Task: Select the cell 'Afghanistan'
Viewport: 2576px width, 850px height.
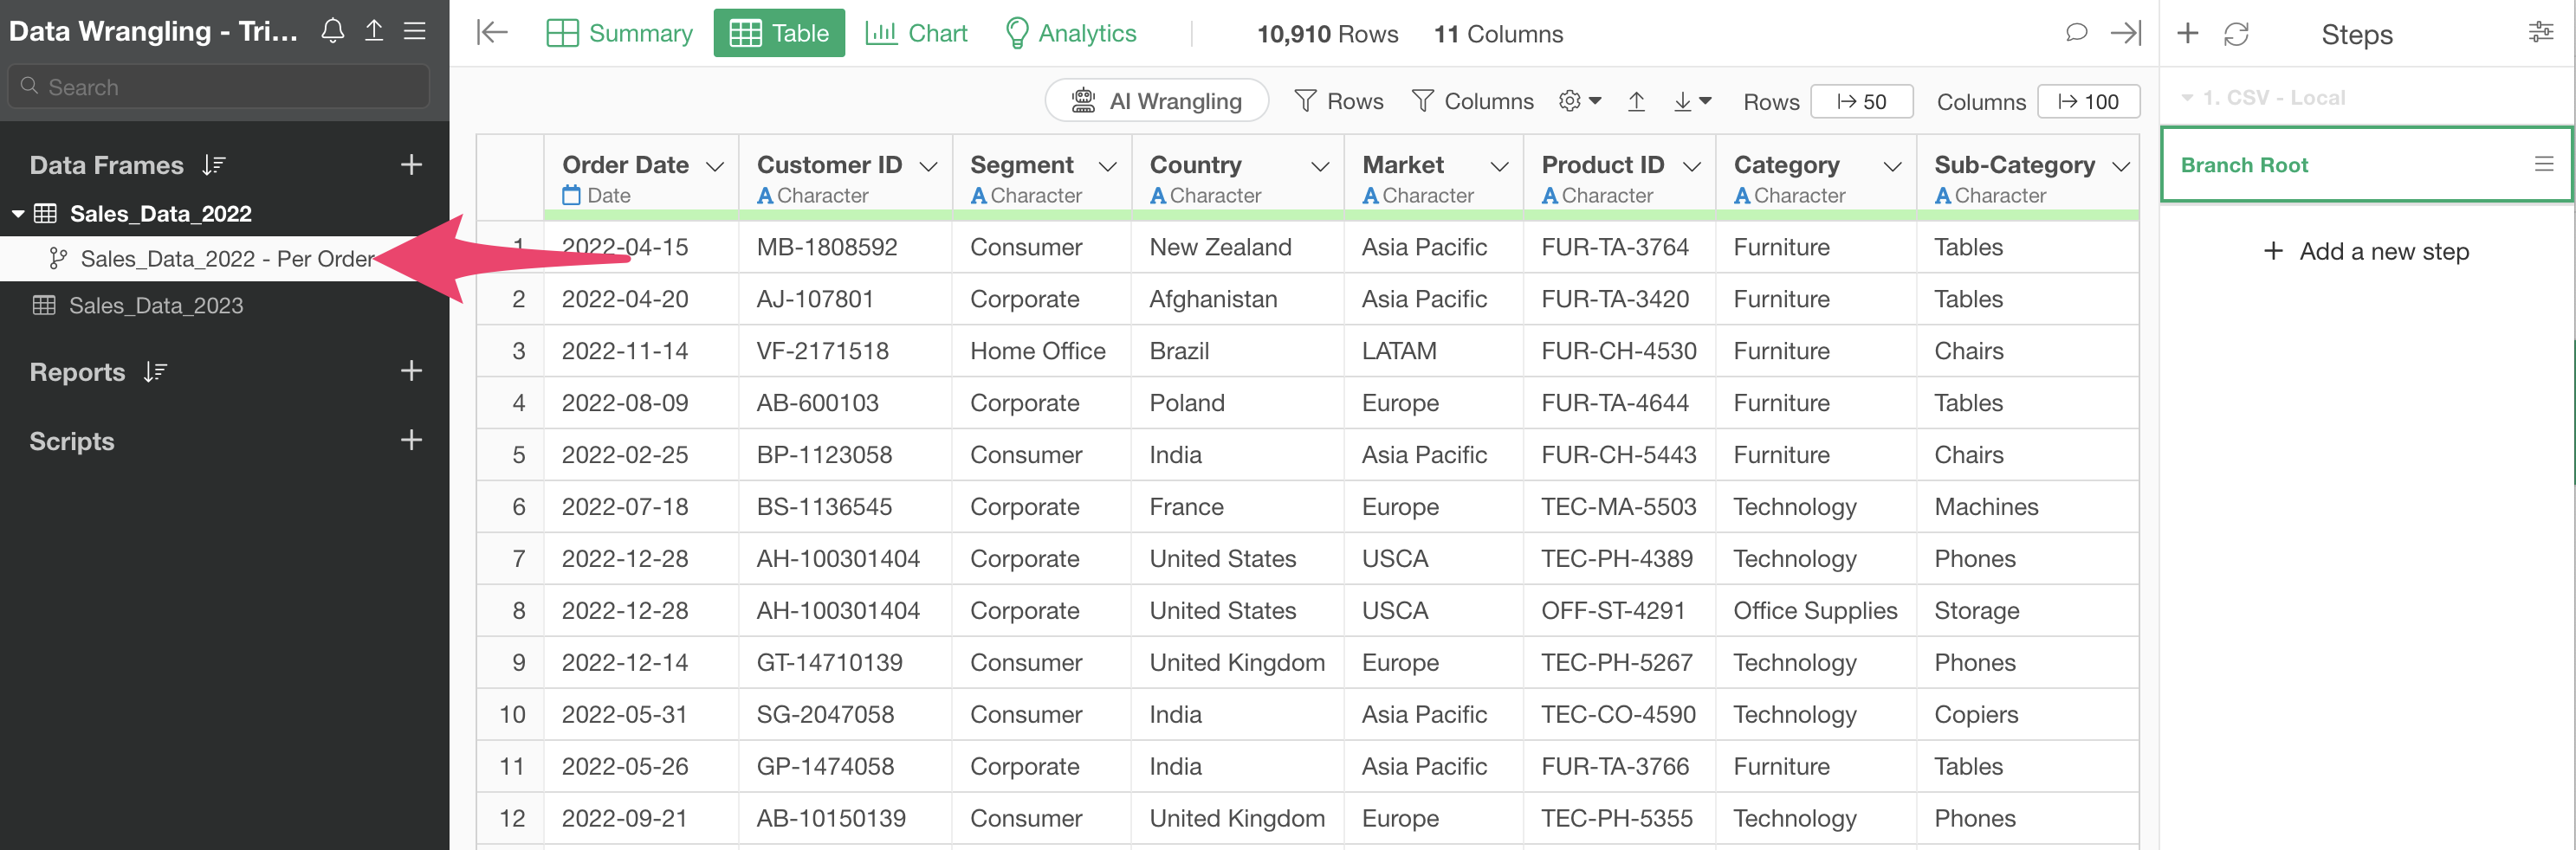Action: coord(1237,299)
